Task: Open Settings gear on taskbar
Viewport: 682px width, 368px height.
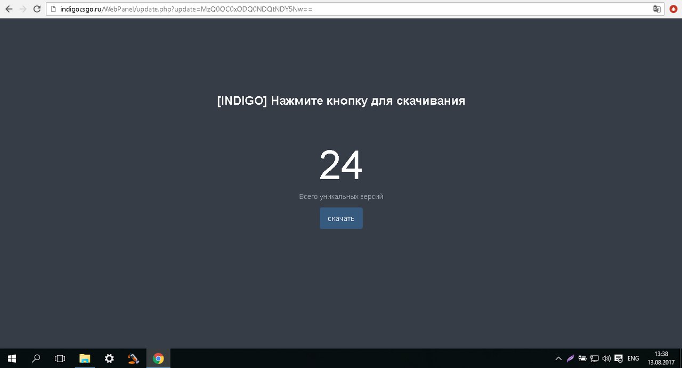Action: (x=109, y=358)
